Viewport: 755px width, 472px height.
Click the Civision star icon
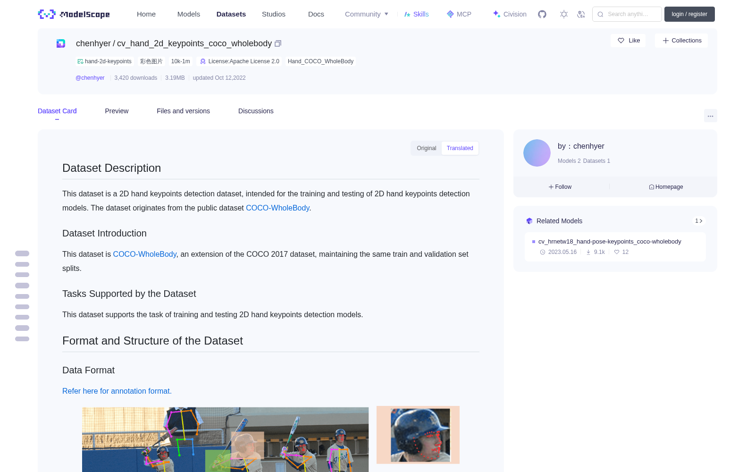(496, 14)
